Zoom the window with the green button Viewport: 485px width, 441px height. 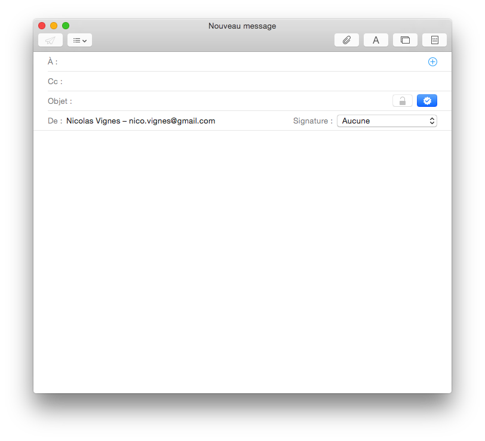tap(66, 26)
